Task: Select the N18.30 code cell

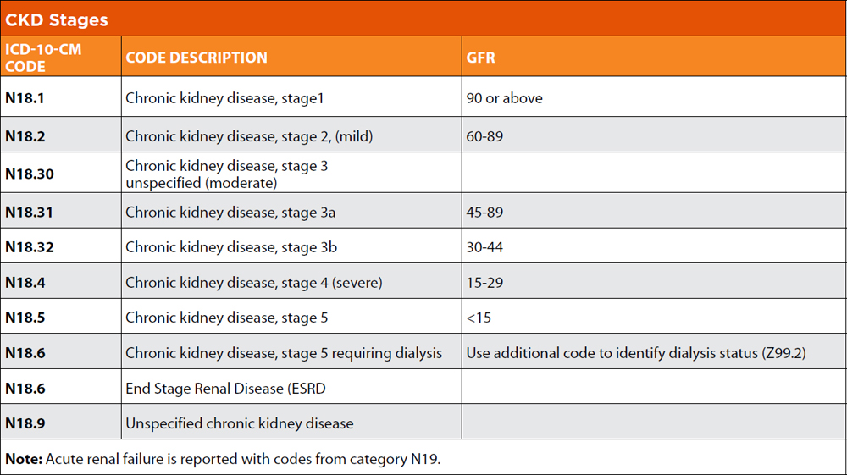Action: [29, 174]
